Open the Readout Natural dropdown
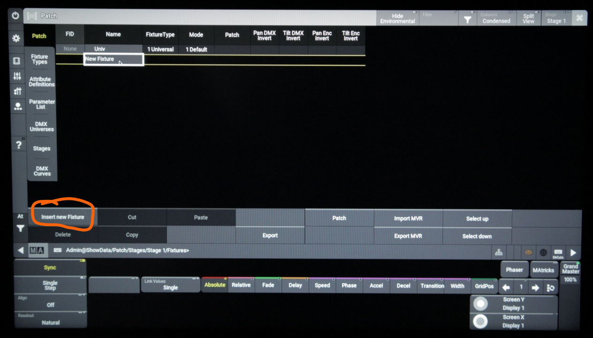The width and height of the screenshot is (593, 338). point(50,320)
